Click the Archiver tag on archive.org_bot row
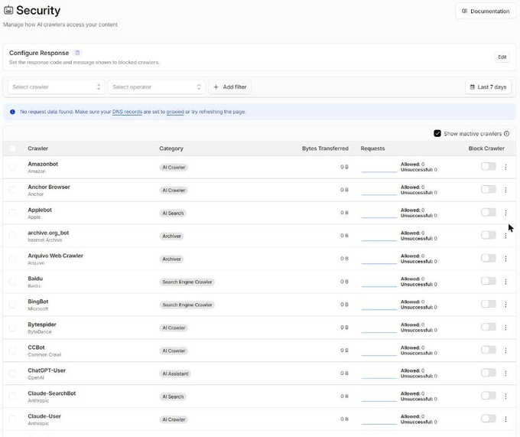The width and height of the screenshot is (520, 437). [x=171, y=236]
